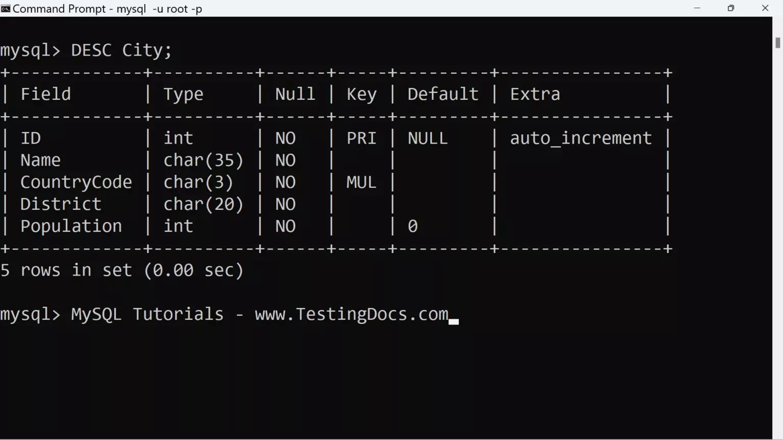Click the char(35) type for Name field
Image resolution: width=783 pixels, height=440 pixels.
[203, 159]
